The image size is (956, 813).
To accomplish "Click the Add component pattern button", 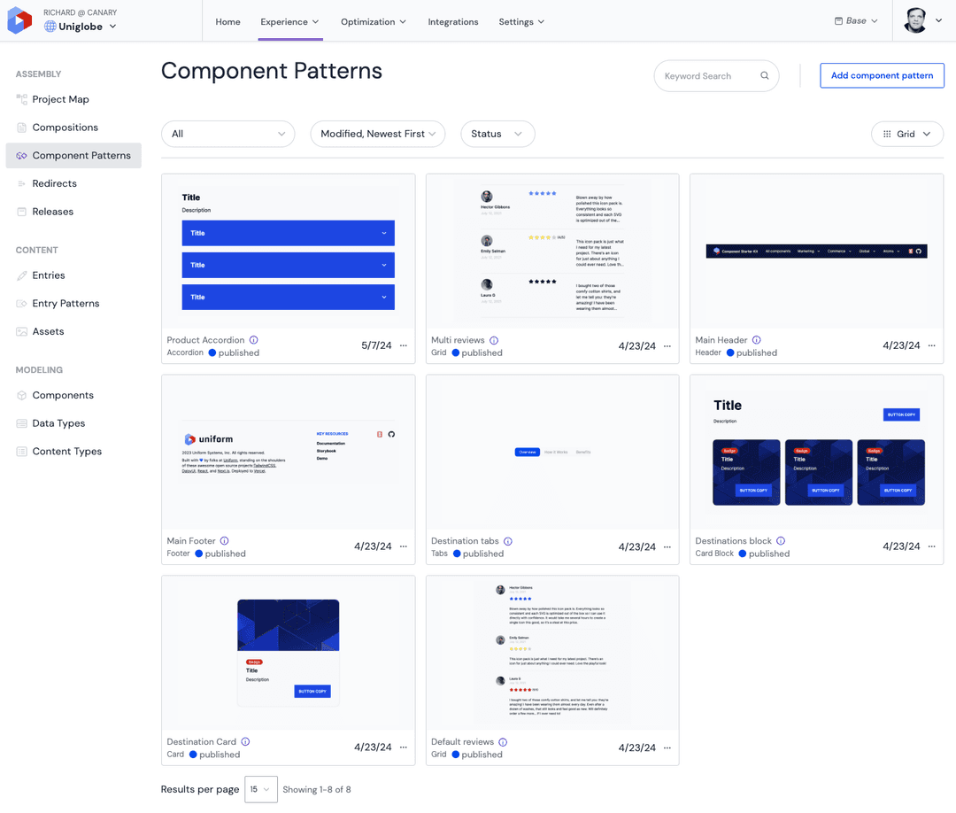I will pos(882,75).
